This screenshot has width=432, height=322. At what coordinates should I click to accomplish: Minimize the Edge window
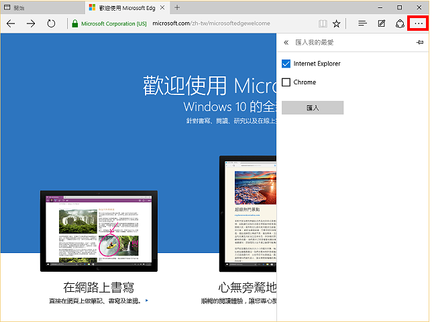[380, 8]
